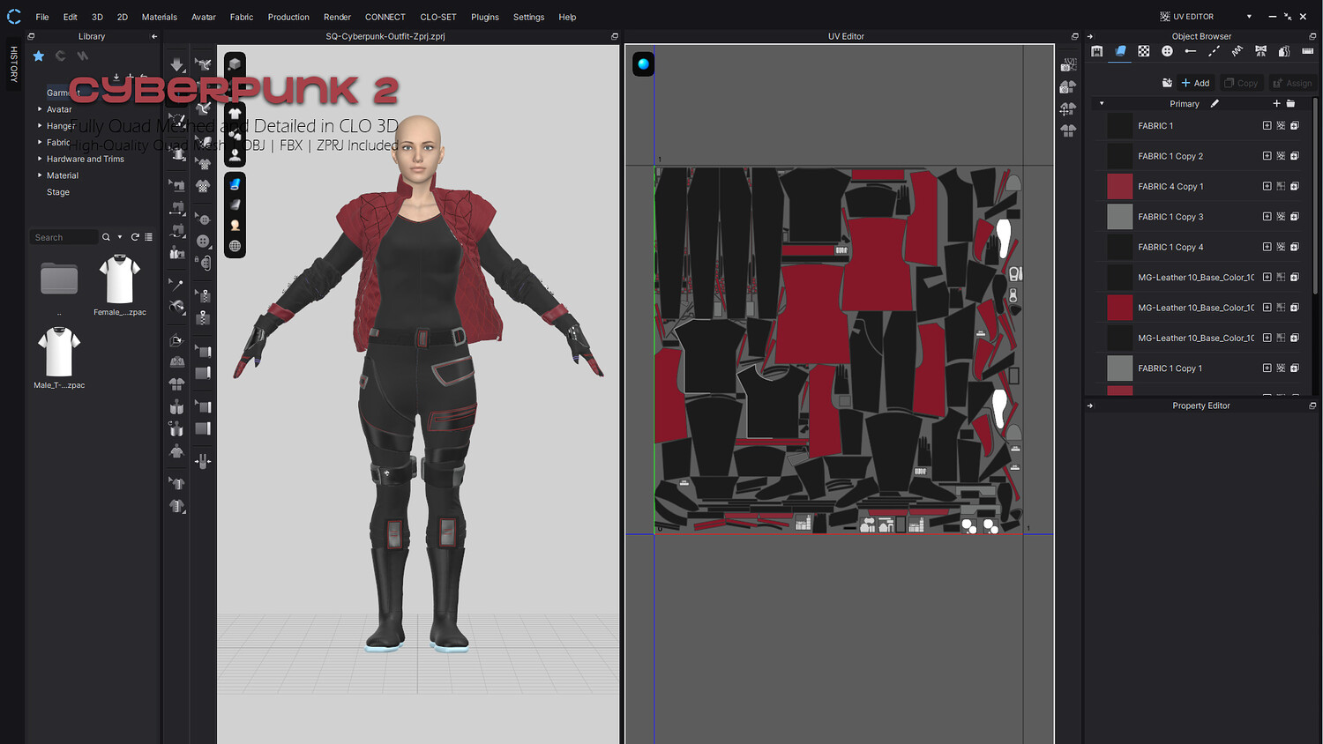Open the Buttonhole tab in Object Browser

pyautogui.click(x=1191, y=51)
